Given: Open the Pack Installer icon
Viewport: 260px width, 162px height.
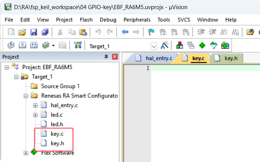Looking at the screenshot, I should (x=225, y=45).
